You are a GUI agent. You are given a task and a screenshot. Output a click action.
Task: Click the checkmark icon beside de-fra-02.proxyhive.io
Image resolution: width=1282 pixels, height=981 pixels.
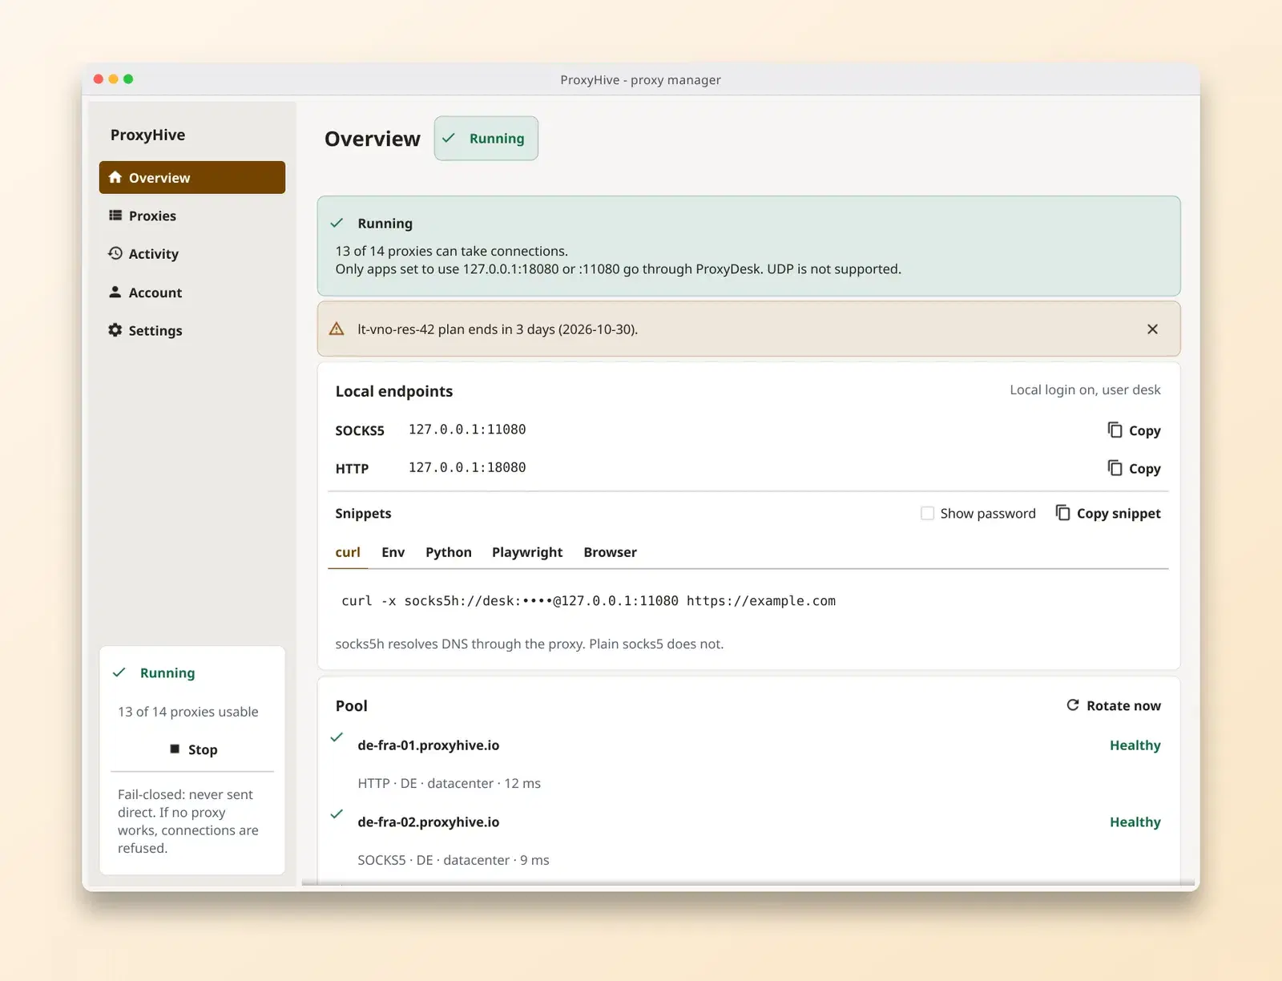[x=337, y=813]
